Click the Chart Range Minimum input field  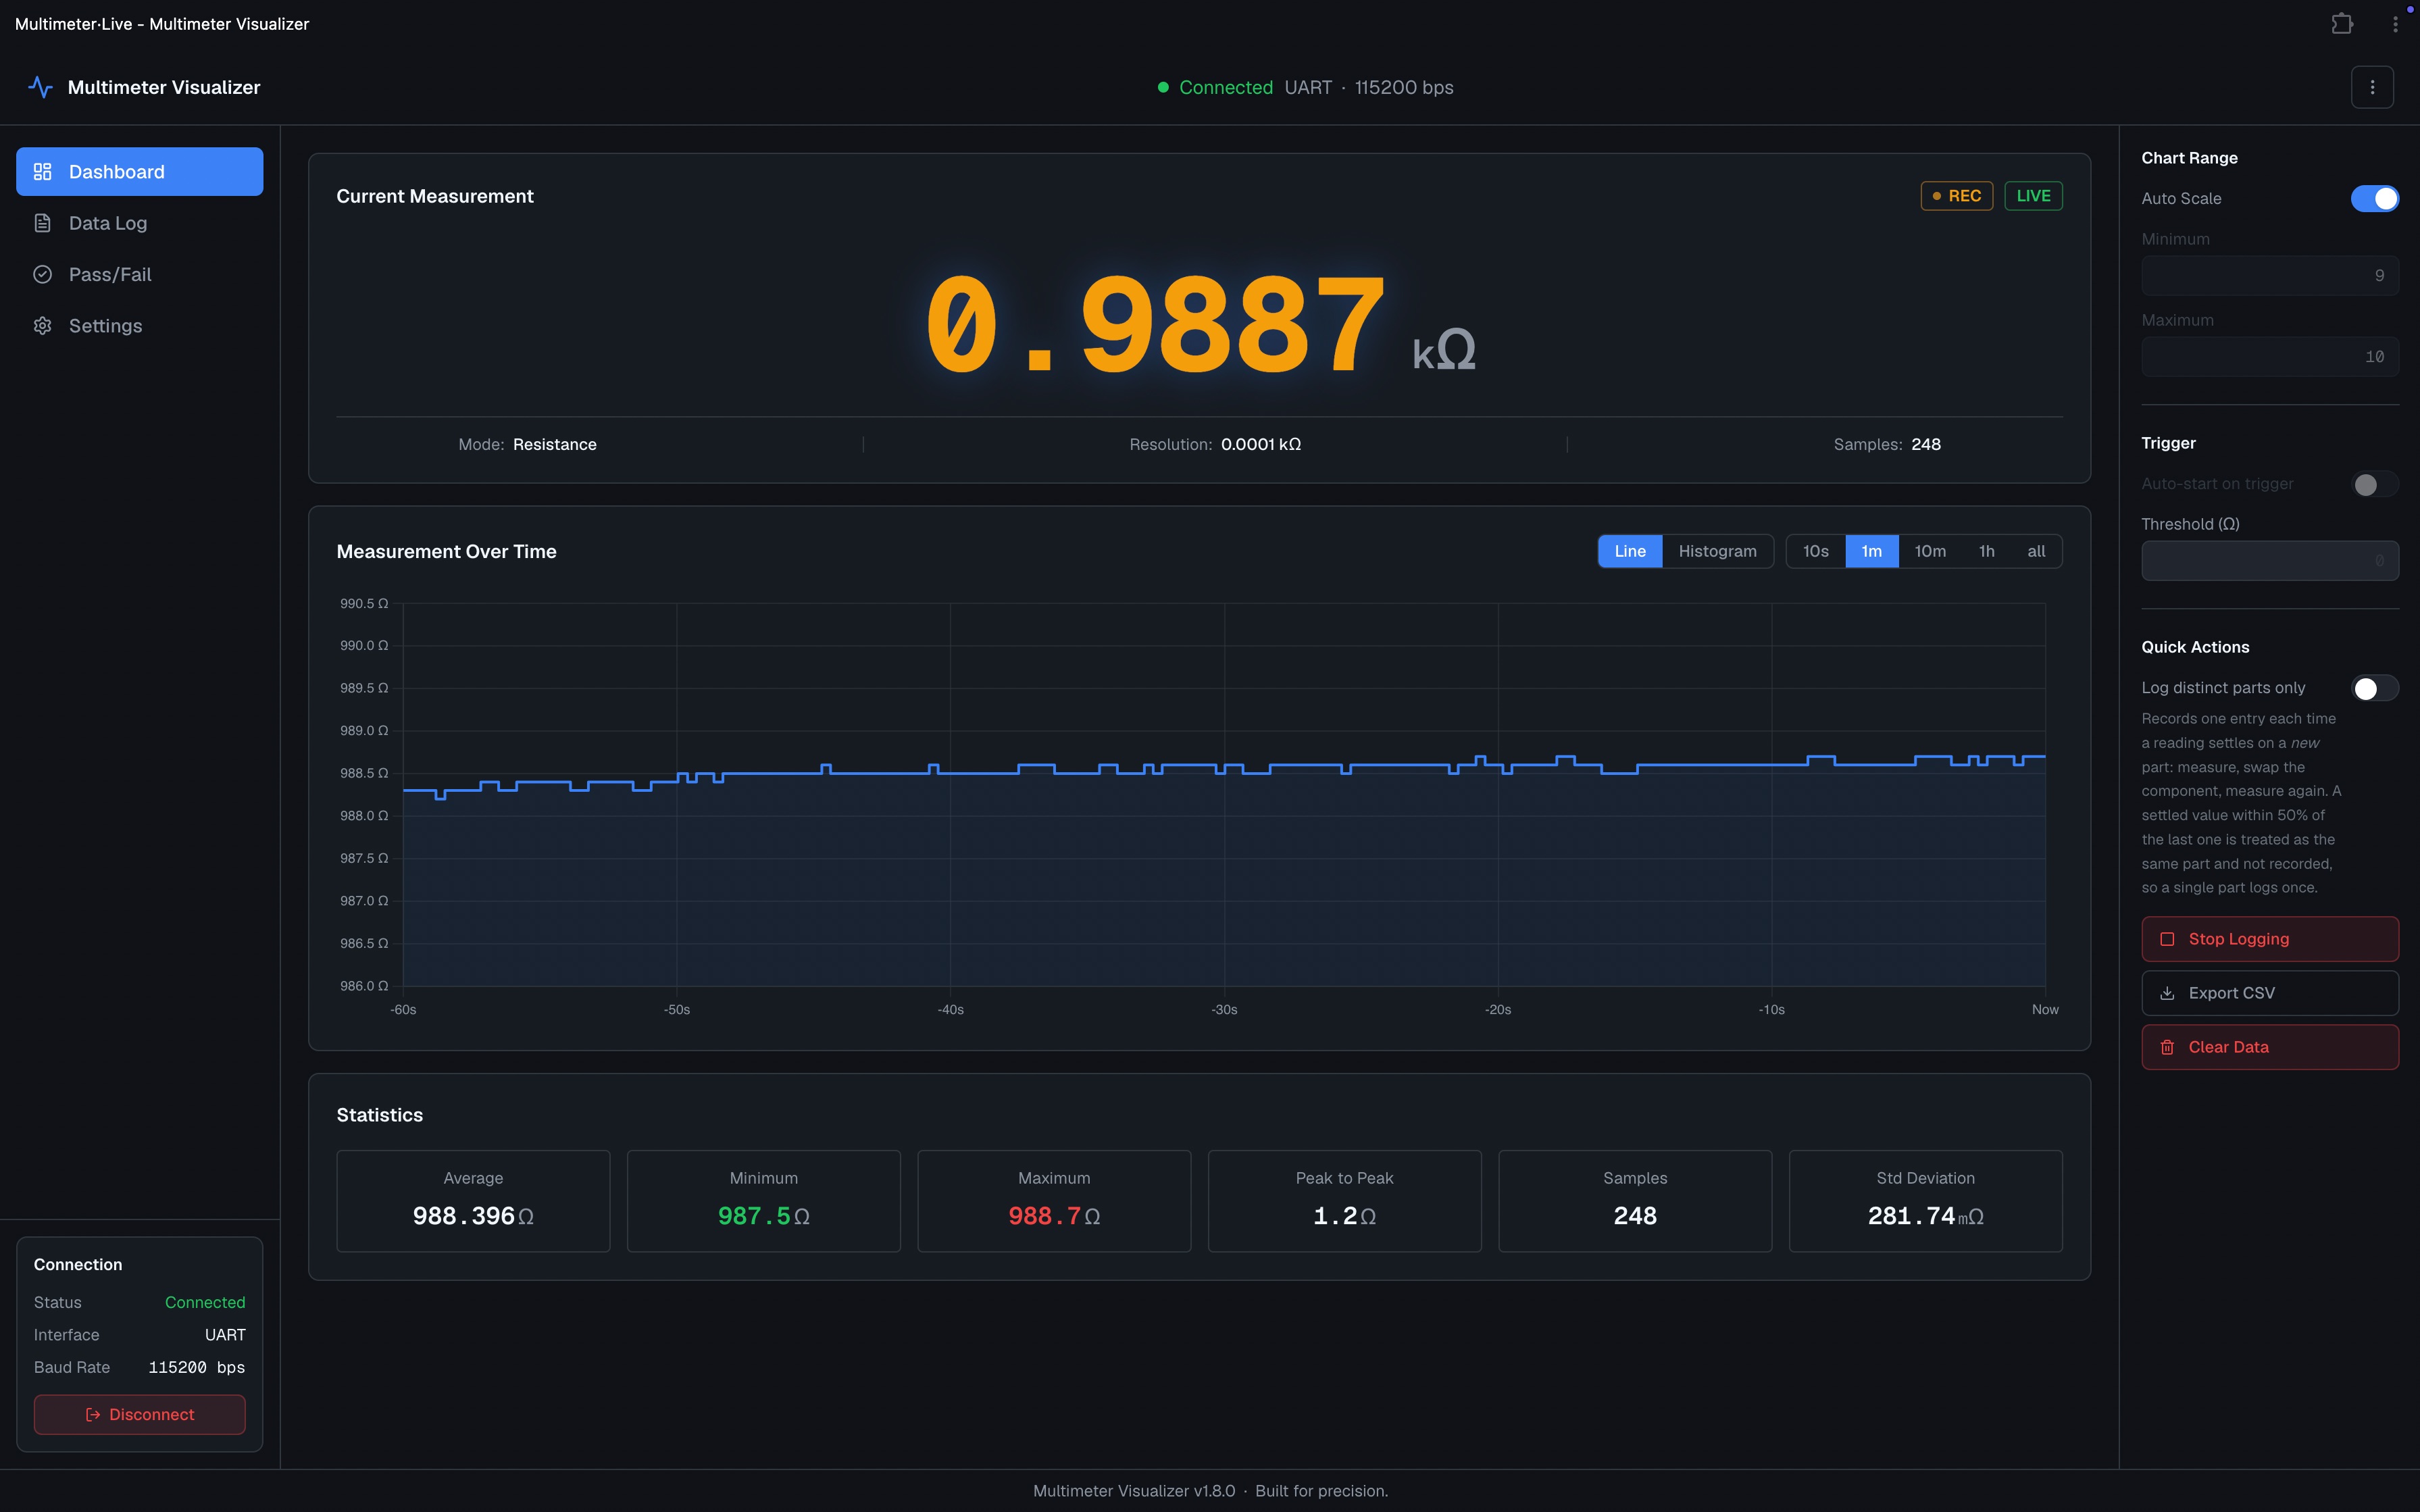pyautogui.click(x=2270, y=275)
